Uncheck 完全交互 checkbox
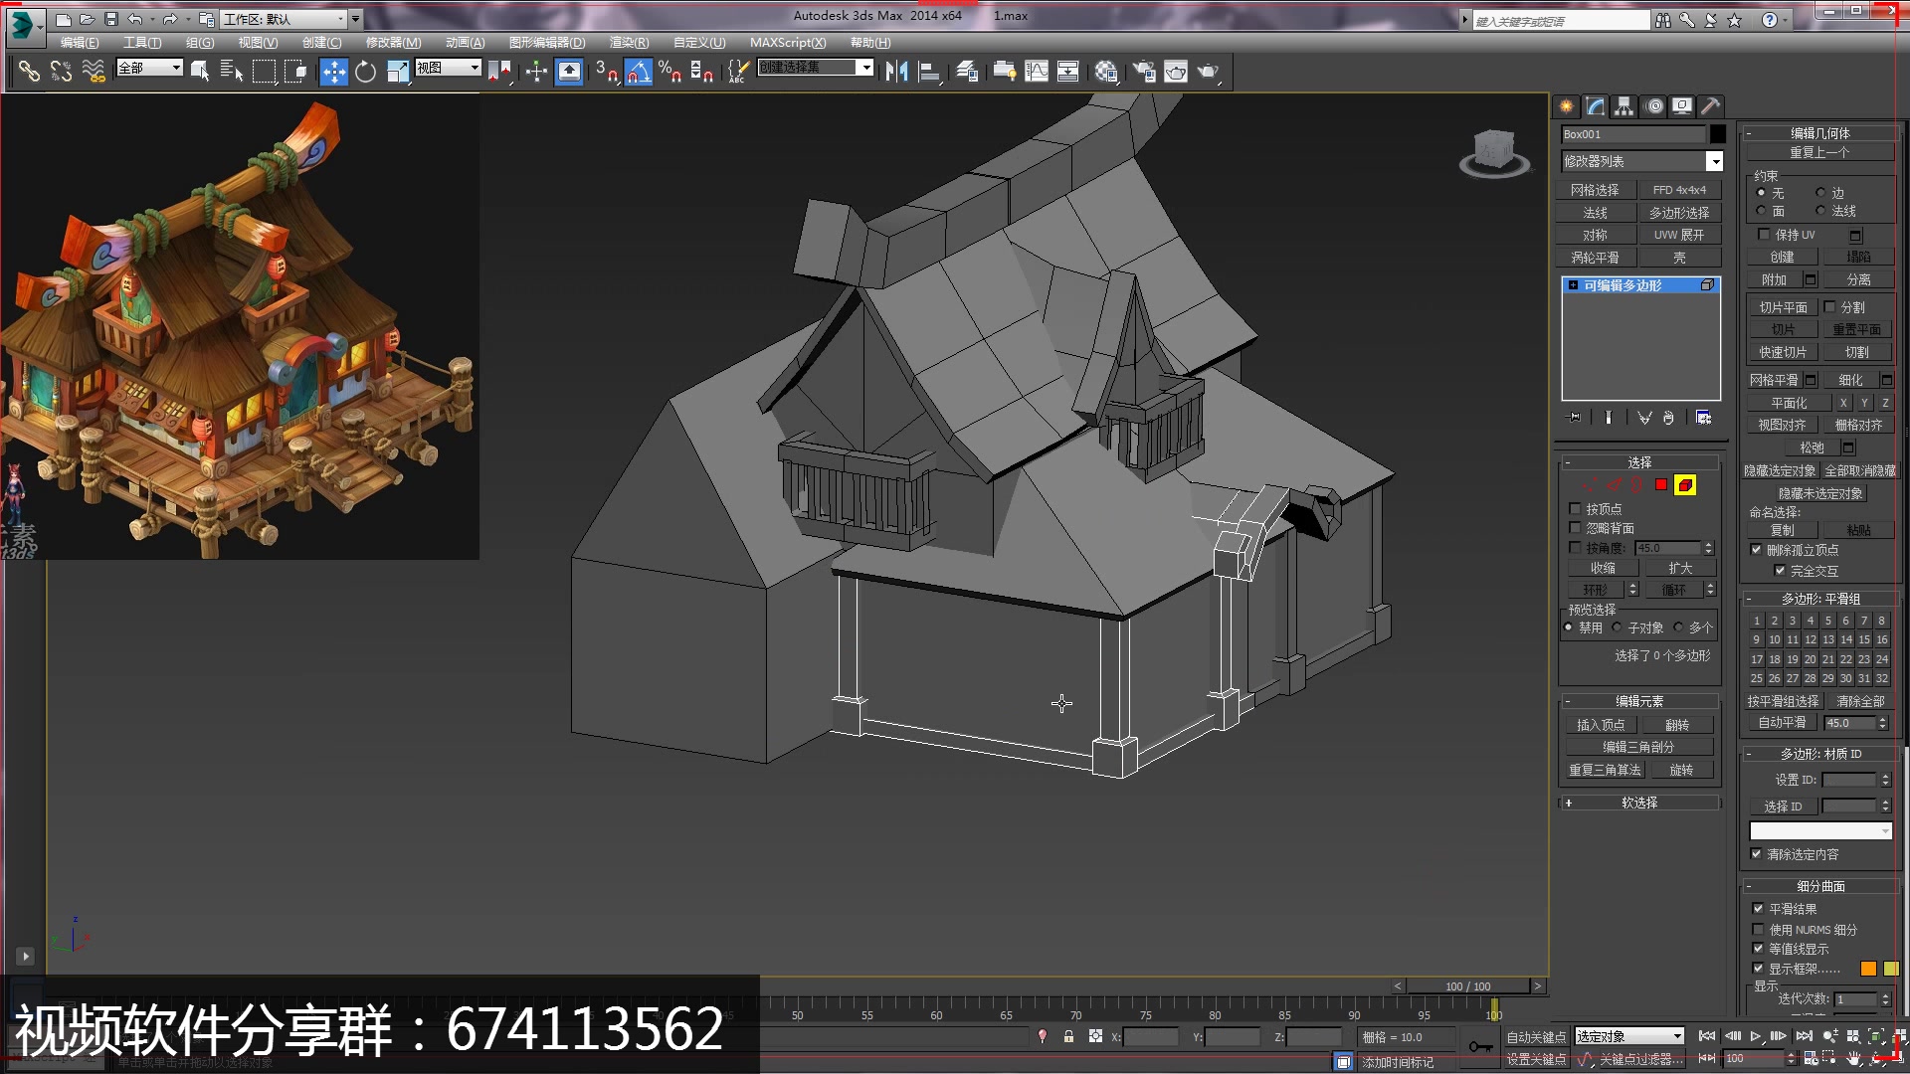Screen dimensions: 1910x1074 [1780, 571]
